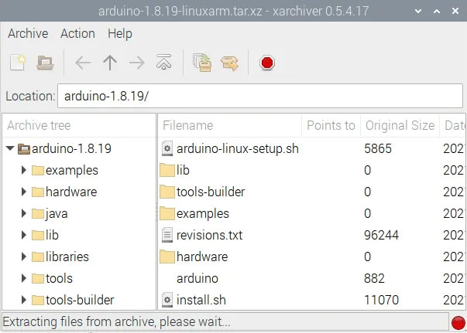Image resolution: width=467 pixels, height=333 pixels.
Task: Click the 11070 size value
Action: coord(381,300)
